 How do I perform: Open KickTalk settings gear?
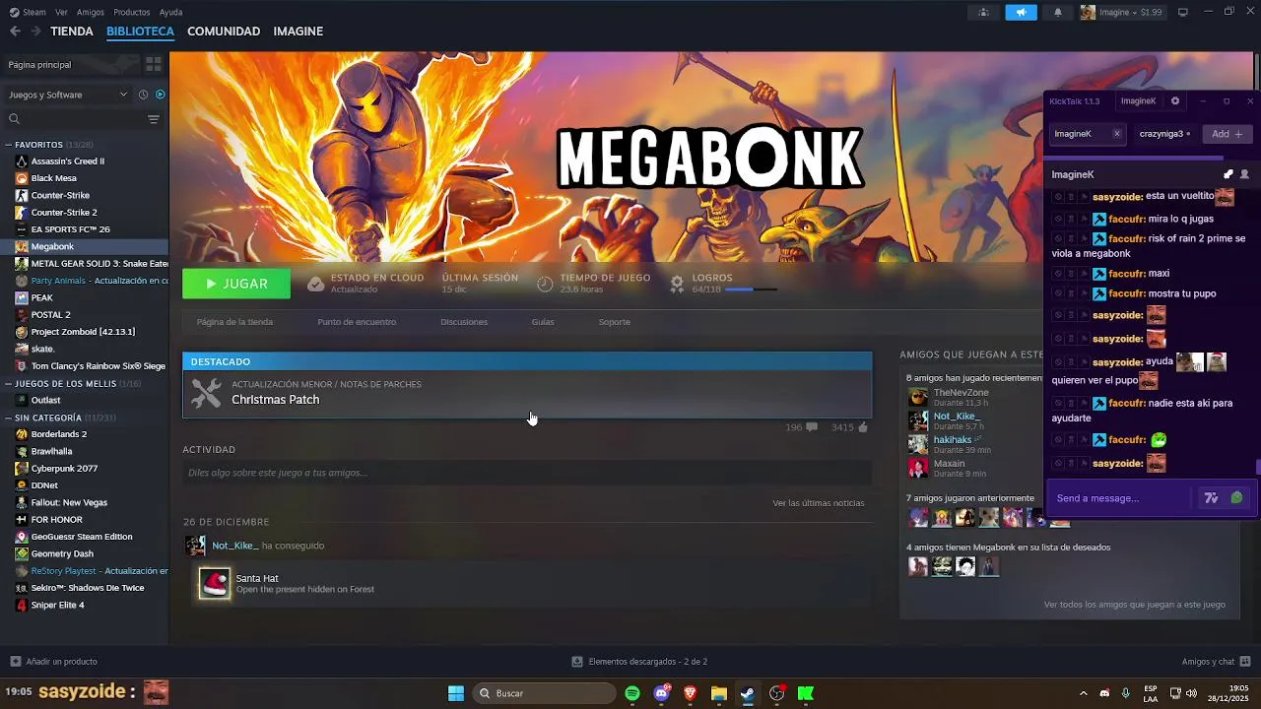pos(1174,100)
